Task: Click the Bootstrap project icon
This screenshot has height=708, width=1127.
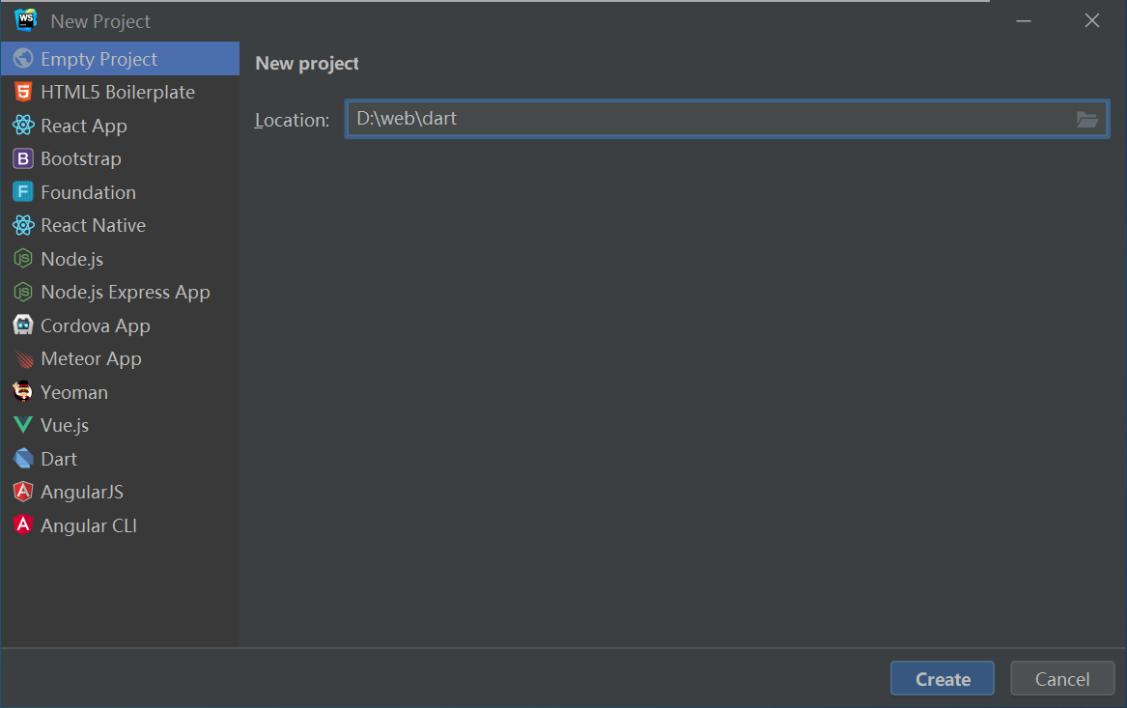Action: 24,158
